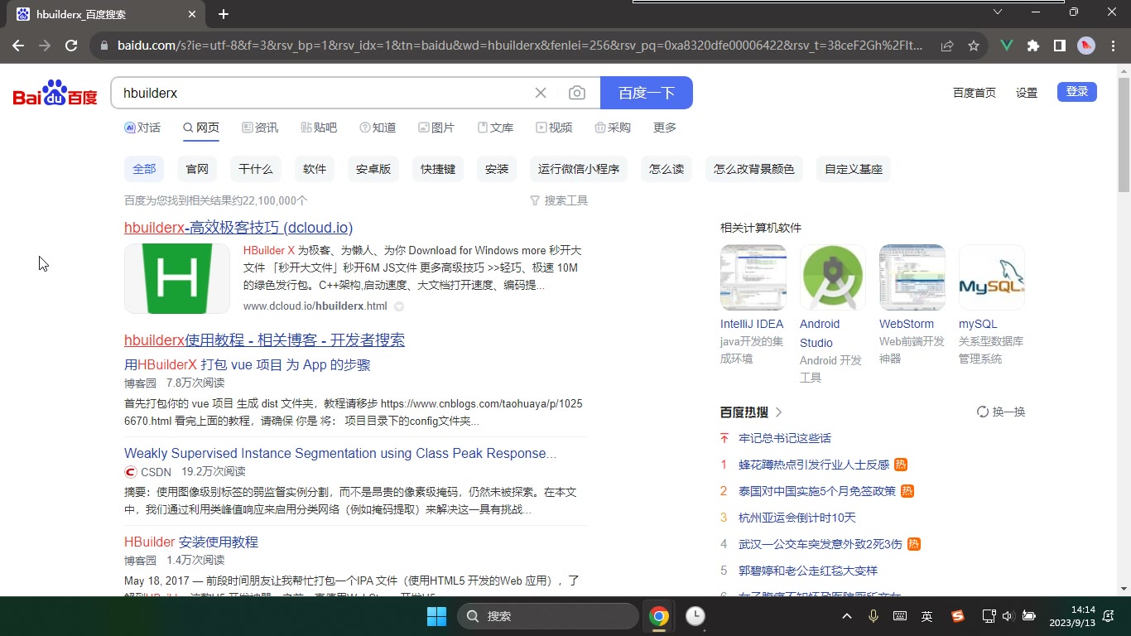Click the Chrome address bar URL

[x=520, y=46]
